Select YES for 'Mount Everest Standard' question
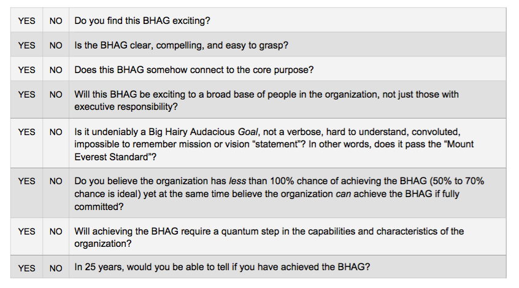The width and height of the screenshot is (519, 288). pos(26,131)
